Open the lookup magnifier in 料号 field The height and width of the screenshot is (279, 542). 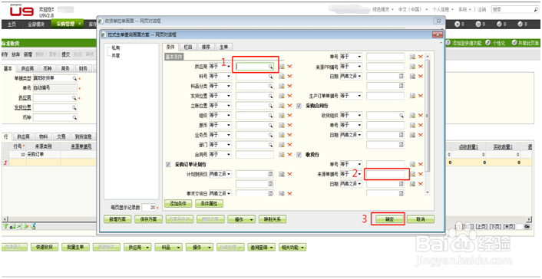tap(271, 77)
